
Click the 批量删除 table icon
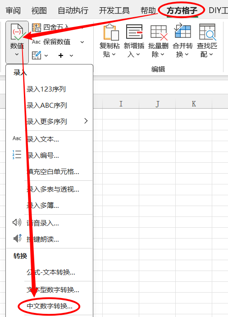click(159, 32)
